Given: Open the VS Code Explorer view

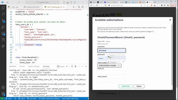Looking at the screenshot, I should [x=3, y=8].
